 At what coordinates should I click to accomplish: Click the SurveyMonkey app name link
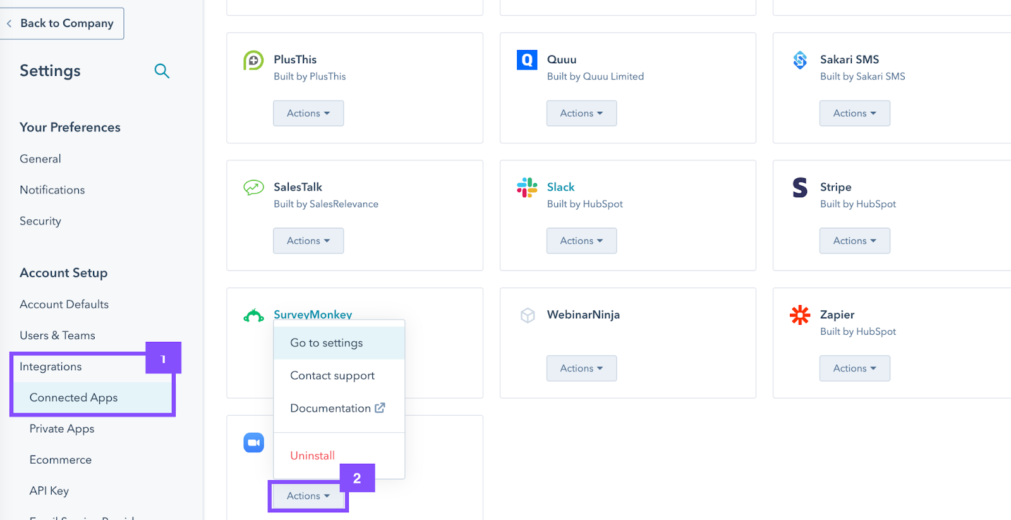[x=313, y=314]
